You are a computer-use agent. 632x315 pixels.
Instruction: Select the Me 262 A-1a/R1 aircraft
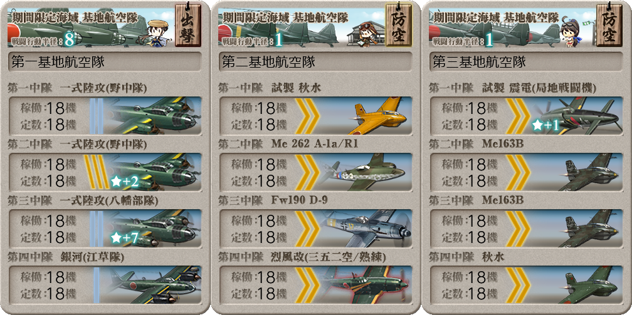315,172
